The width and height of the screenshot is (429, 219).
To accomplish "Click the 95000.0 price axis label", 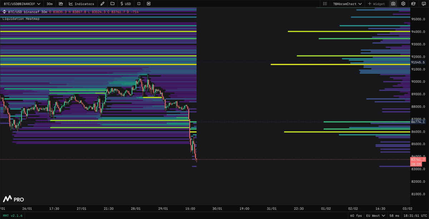I will coord(418,19).
